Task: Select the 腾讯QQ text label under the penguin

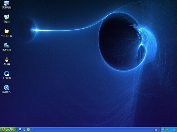Action: tap(7, 64)
